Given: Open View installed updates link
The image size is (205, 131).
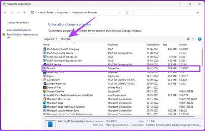Looking at the screenshot, I should click(19, 30).
